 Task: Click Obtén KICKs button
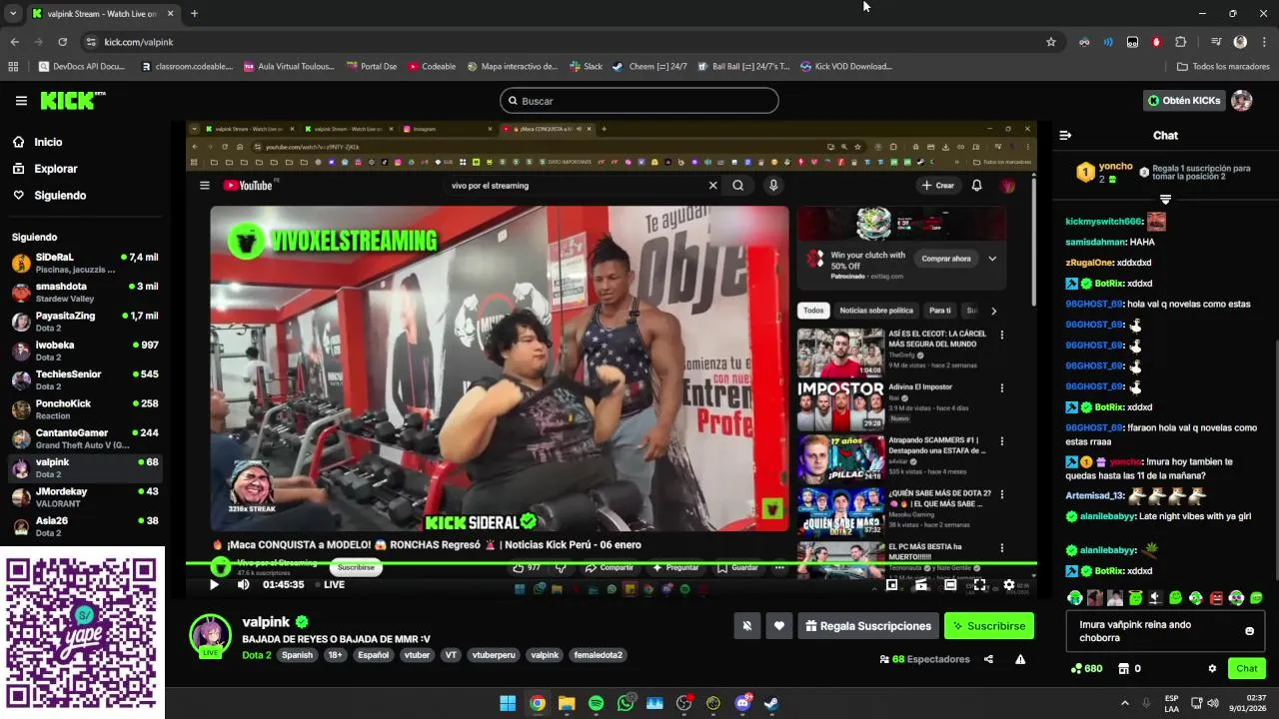(1184, 101)
